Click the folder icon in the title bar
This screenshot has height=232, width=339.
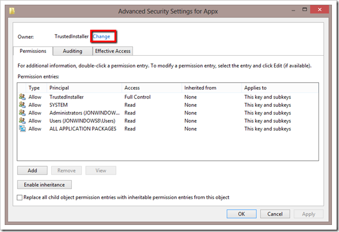coord(12,11)
